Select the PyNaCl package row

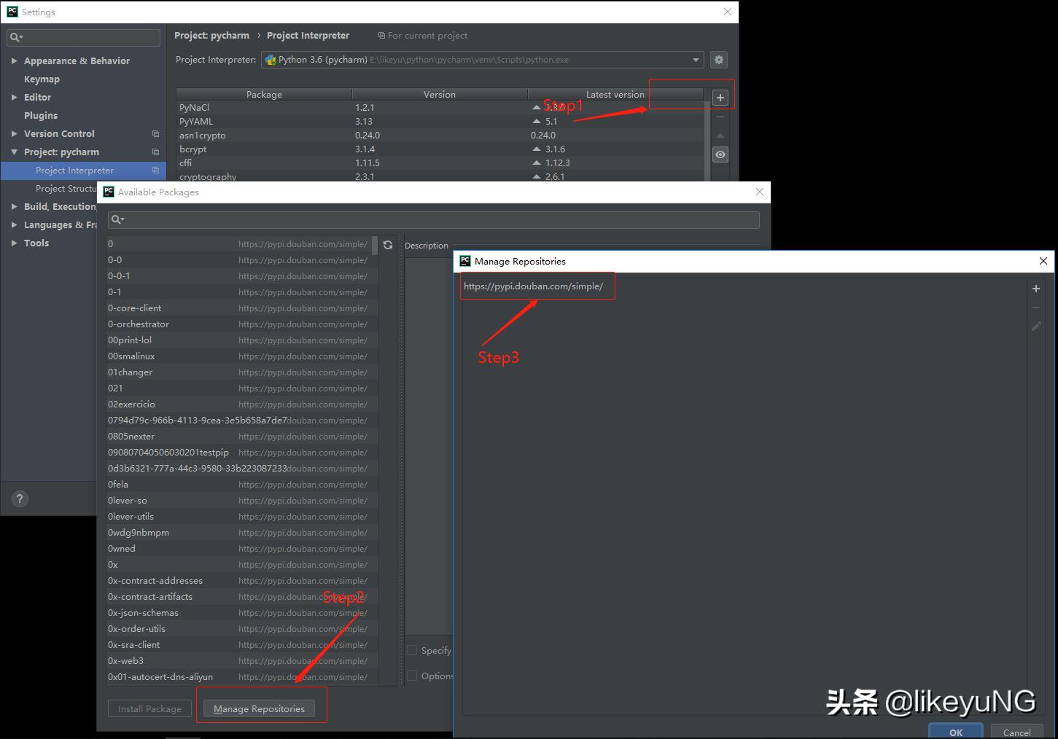[x=440, y=107]
